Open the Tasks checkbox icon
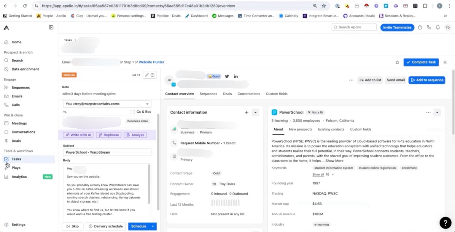455x232 pixels. (6, 159)
